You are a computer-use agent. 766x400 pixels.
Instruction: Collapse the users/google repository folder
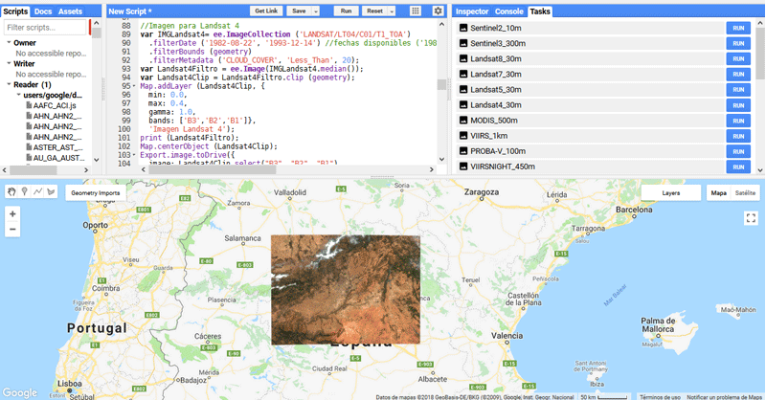[x=18, y=95]
